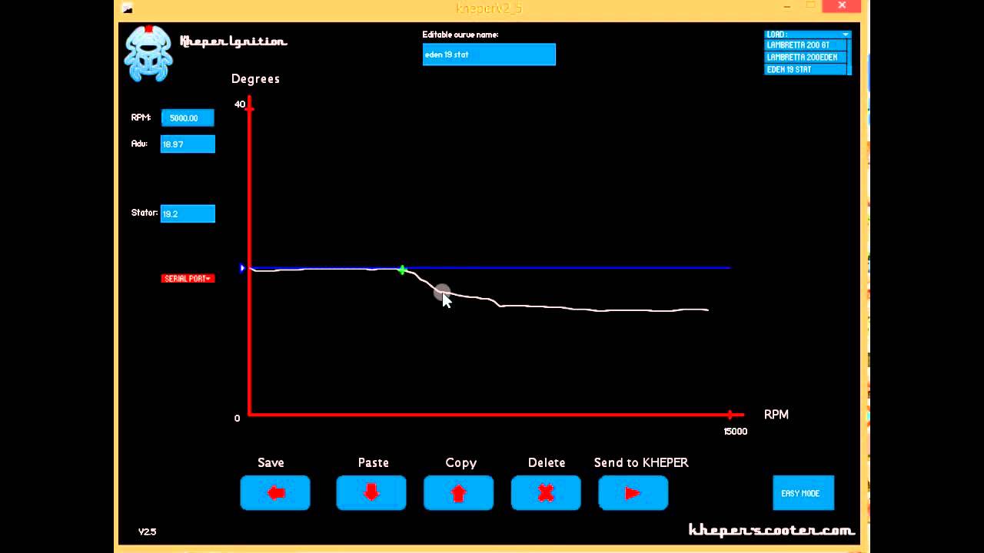Click the RPM value field
984x553 pixels.
click(x=188, y=118)
